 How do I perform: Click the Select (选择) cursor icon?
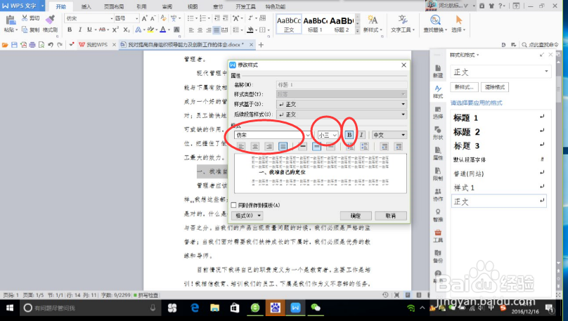pos(458,20)
